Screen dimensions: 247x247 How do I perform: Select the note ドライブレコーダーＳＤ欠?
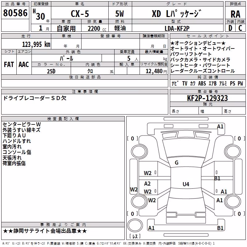pyautogui.click(x=35, y=98)
